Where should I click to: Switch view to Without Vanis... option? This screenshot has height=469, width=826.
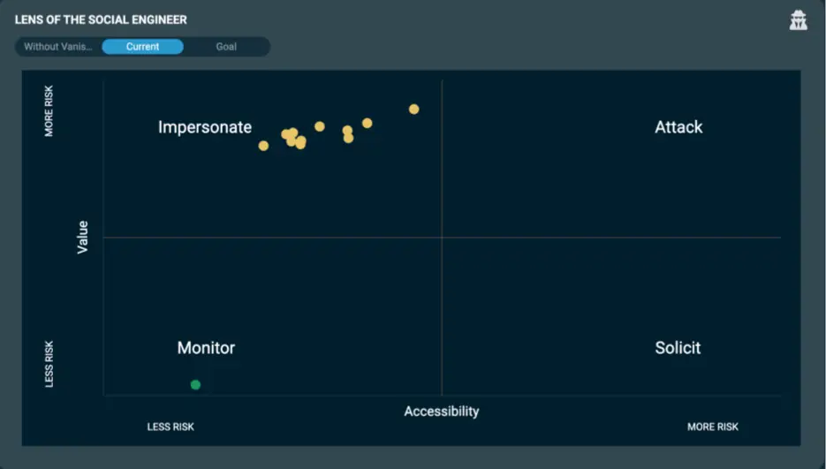pos(58,47)
